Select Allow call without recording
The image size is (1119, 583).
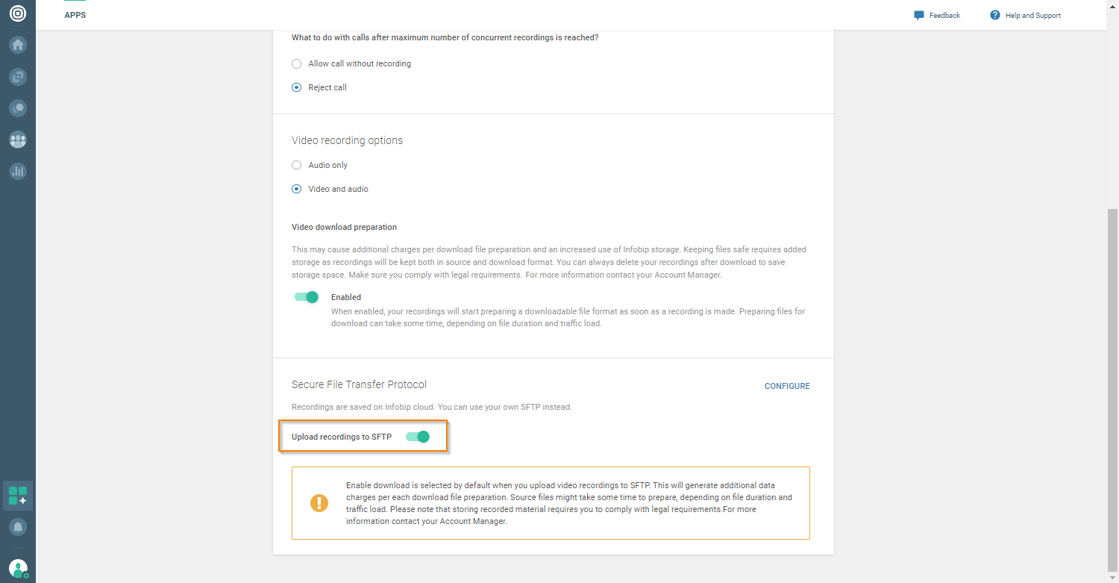point(297,64)
